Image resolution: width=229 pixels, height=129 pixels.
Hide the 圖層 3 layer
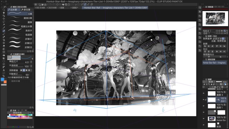coord(204,93)
